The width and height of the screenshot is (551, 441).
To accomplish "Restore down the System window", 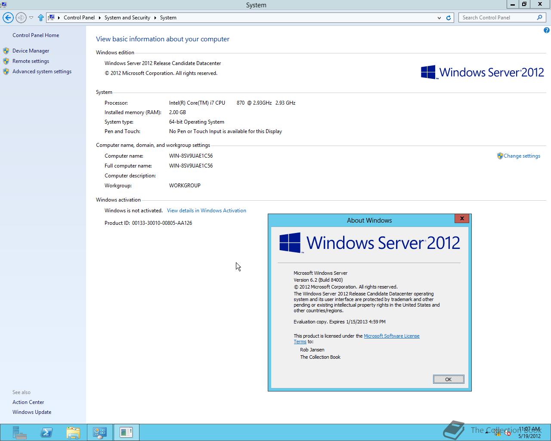I will coord(524,4).
